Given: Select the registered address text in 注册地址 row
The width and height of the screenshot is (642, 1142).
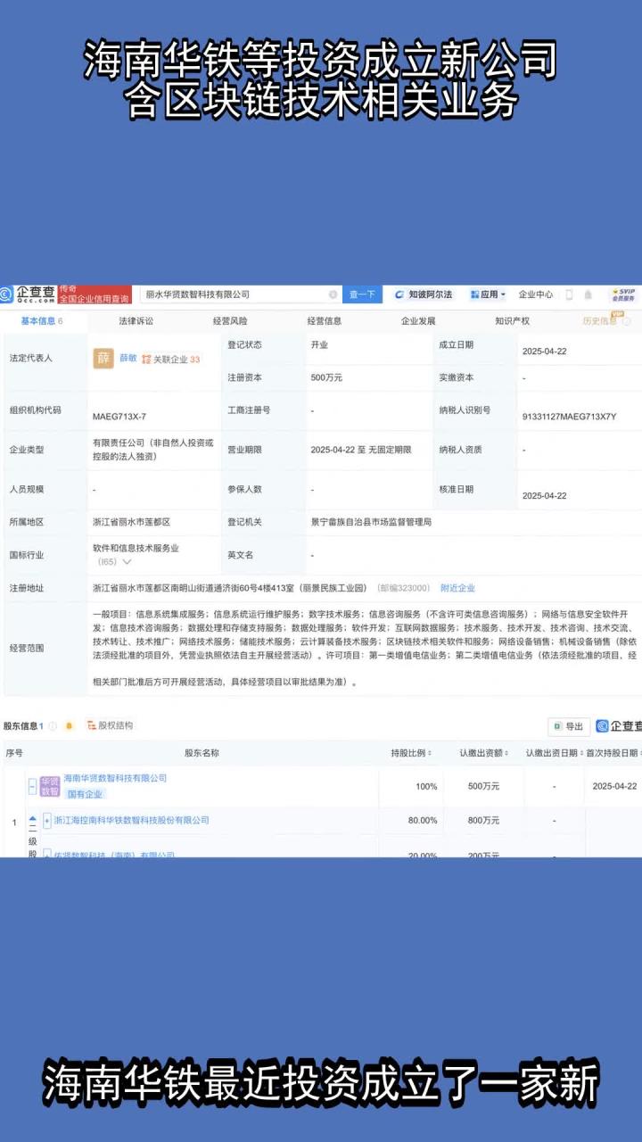Looking at the screenshot, I should [x=230, y=588].
